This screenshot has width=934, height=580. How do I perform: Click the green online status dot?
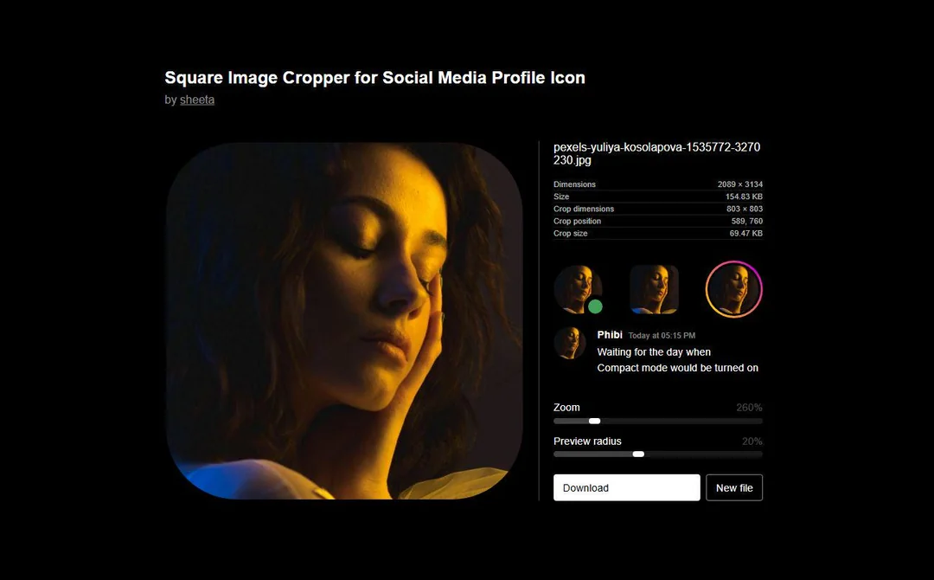point(595,306)
